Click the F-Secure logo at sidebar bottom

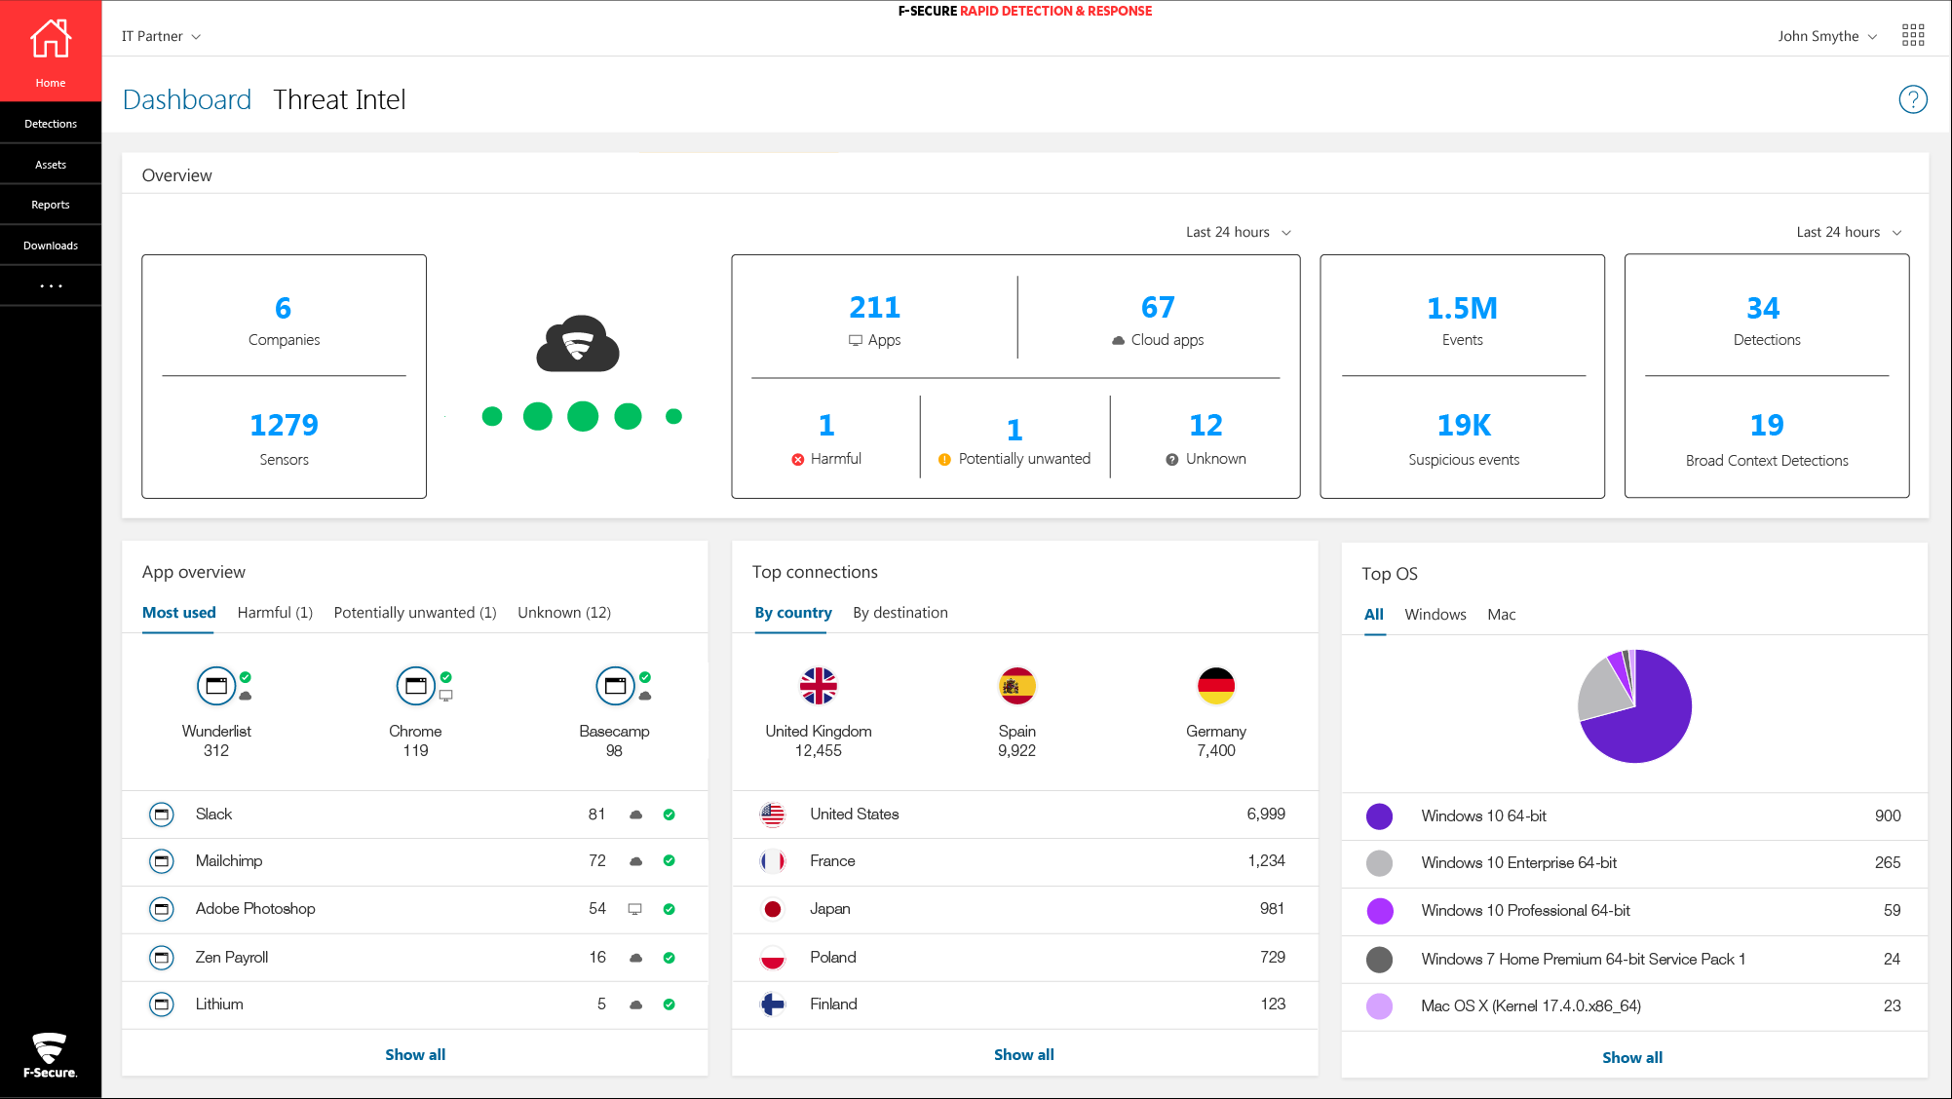50,1055
